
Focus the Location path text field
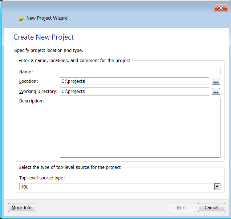(134, 81)
